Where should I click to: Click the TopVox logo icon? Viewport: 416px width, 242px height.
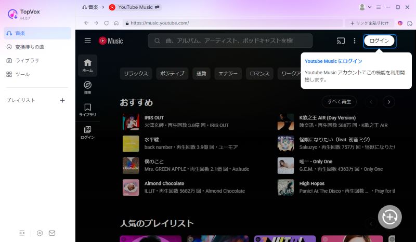[12, 14]
